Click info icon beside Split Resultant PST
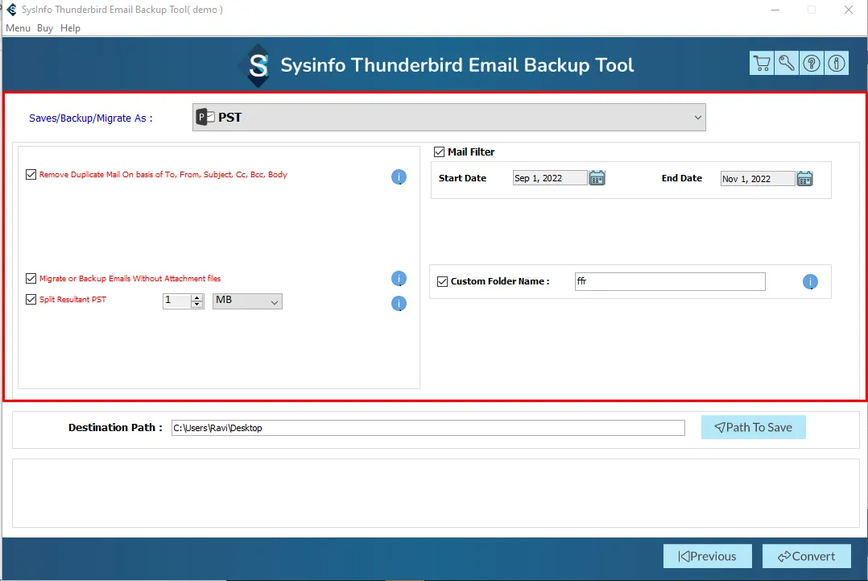The image size is (868, 581). pos(399,304)
